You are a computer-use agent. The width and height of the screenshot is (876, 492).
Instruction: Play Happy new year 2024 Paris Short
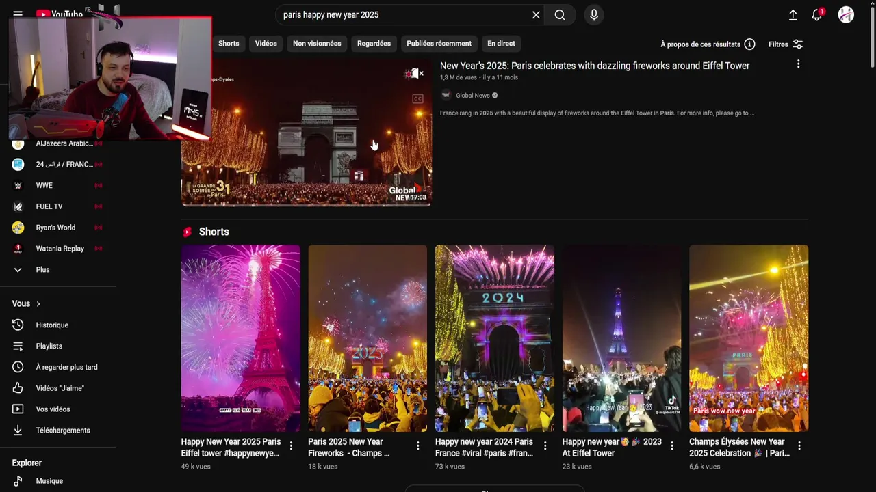pyautogui.click(x=494, y=338)
